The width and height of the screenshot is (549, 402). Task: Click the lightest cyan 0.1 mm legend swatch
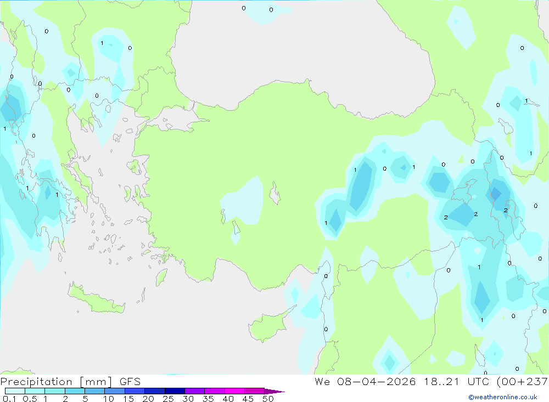[15, 391]
